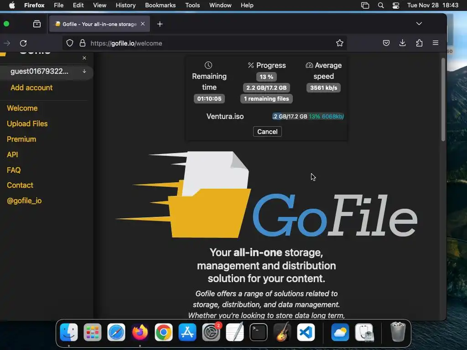This screenshot has width=467, height=350.
Task: Click the Ventura.iso file name
Action: [225, 116]
